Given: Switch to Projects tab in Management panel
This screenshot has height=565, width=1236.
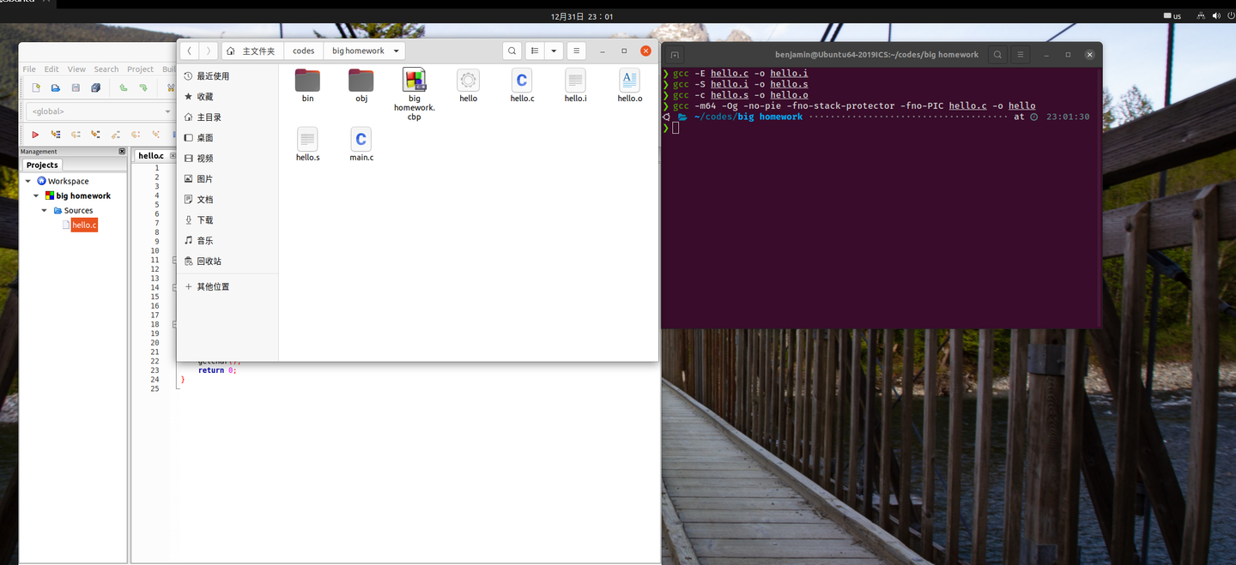Looking at the screenshot, I should pos(42,165).
